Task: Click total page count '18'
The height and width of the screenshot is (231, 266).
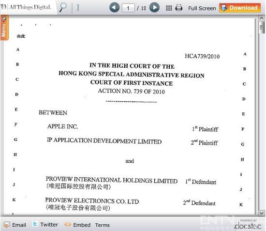Action: click(x=144, y=8)
